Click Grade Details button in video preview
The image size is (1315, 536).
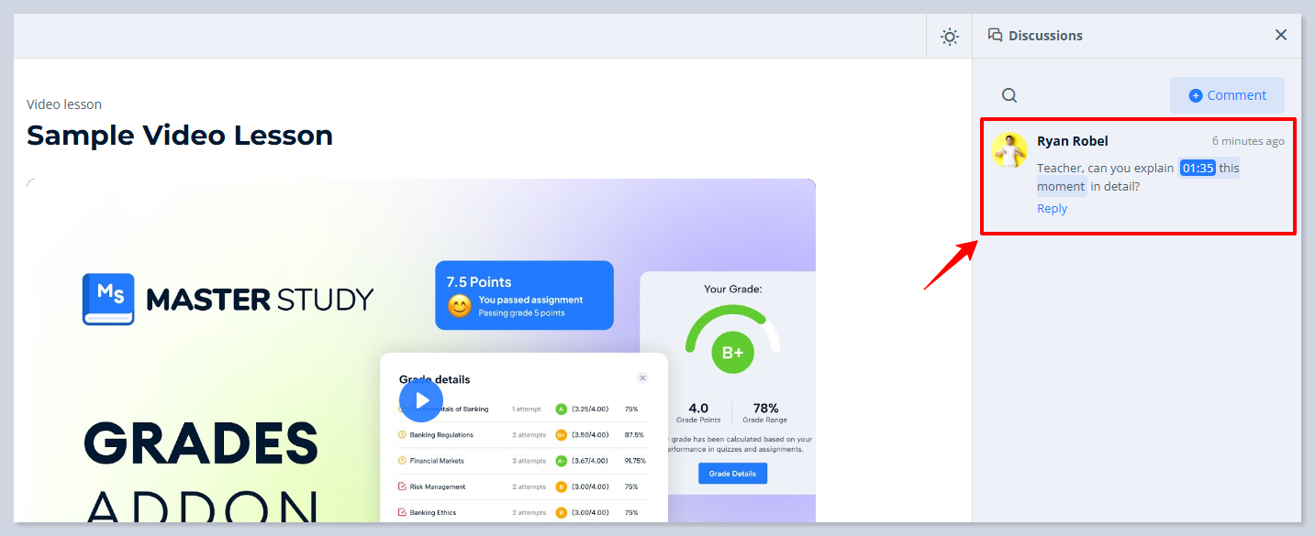pos(732,474)
